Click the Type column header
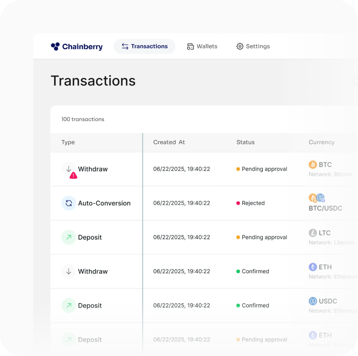This screenshot has height=356, width=358. [68, 142]
